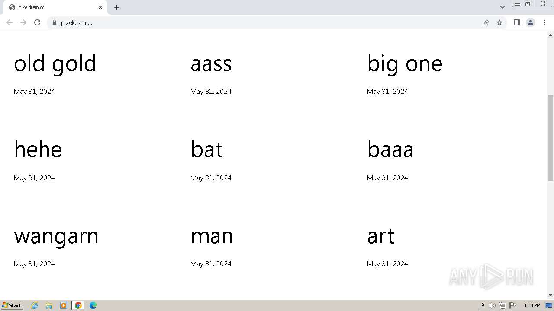Expand the tab search dropdown
The width and height of the screenshot is (554, 311).
502,7
